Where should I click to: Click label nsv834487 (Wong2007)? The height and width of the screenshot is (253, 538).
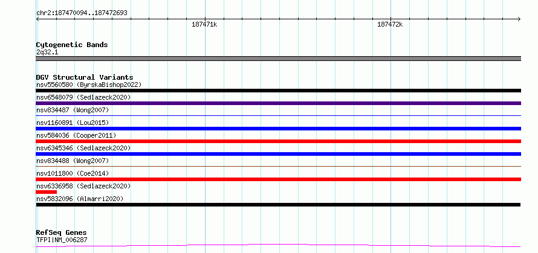coord(73,110)
